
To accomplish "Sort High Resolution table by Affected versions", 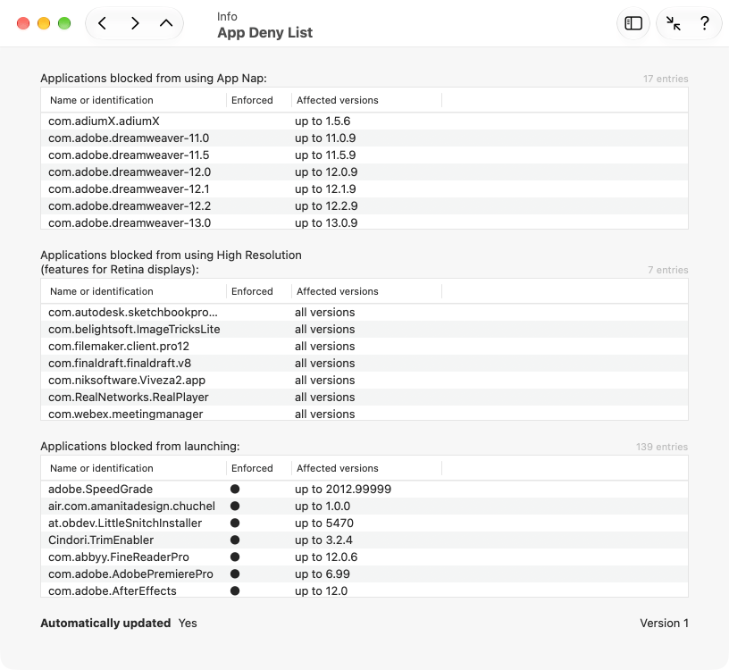I will pyautogui.click(x=366, y=291).
